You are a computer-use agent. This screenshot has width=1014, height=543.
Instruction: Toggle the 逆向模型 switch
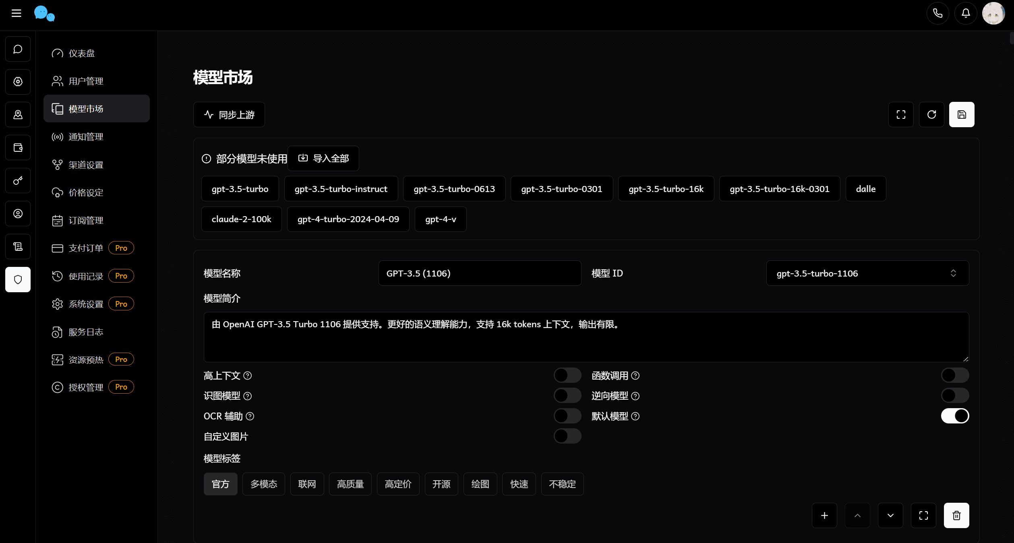point(955,396)
